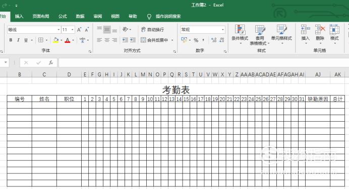Click the phonetic guide (wén) icon
Viewport: 349px width, 189px height.
coord(83,40)
